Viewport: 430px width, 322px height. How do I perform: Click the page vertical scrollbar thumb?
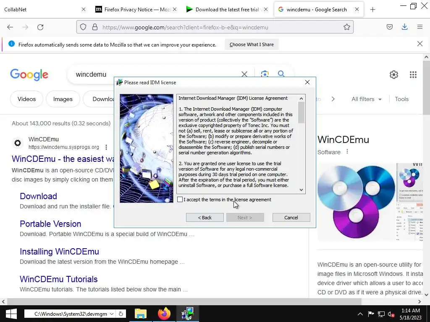426,88
